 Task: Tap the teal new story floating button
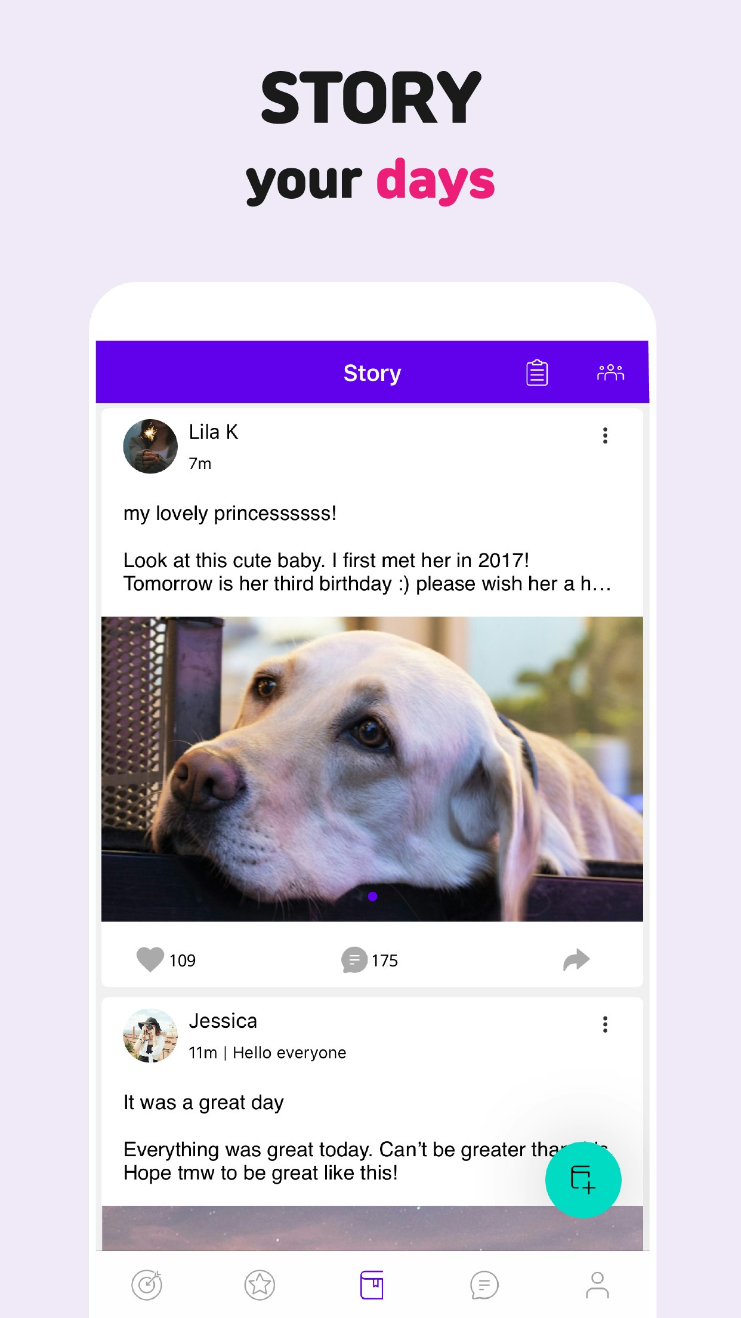tap(583, 1180)
